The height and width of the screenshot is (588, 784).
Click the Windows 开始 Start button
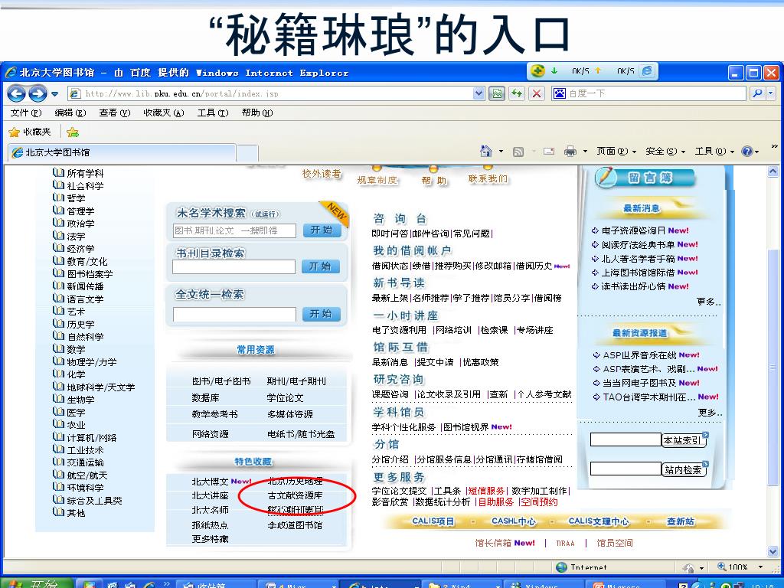35,584
